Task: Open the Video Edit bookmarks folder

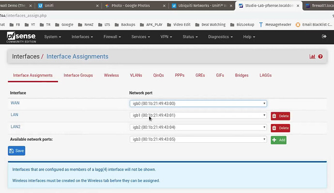Action: [x=179, y=25]
